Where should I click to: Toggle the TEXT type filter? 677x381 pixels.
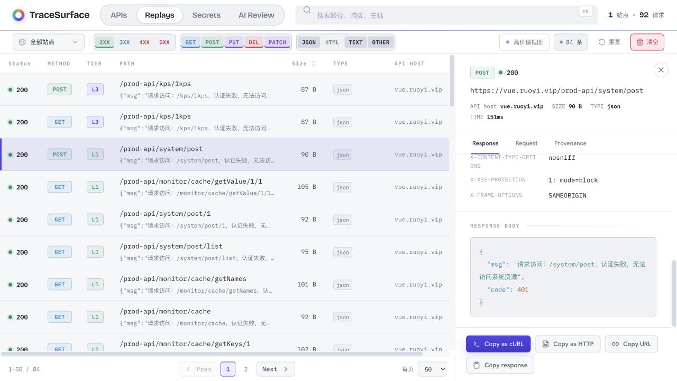pos(355,42)
